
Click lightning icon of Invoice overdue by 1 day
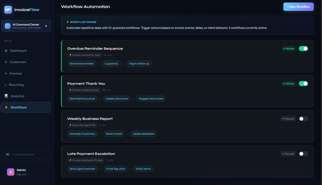point(70,55)
